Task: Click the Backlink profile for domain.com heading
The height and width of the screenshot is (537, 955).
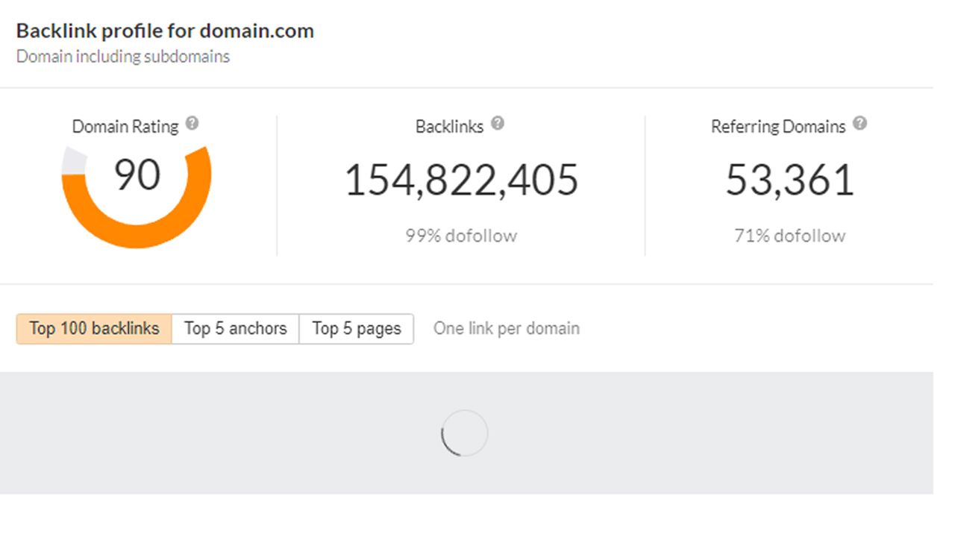Action: (x=165, y=31)
